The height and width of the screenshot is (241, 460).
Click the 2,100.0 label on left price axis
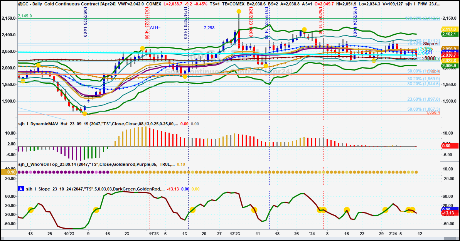point(8,35)
